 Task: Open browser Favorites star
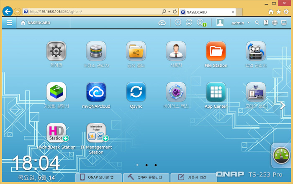(x=279, y=12)
